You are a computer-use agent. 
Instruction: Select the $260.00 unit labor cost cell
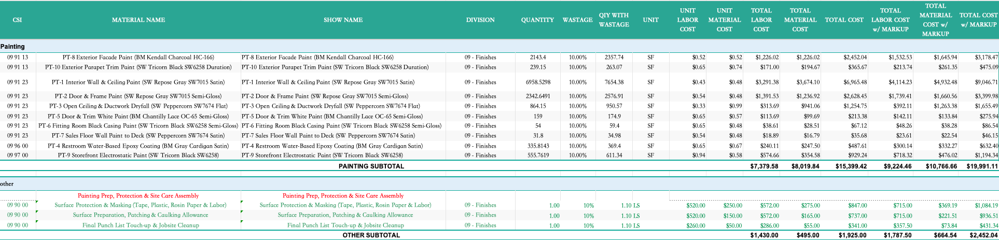[x=696, y=226]
